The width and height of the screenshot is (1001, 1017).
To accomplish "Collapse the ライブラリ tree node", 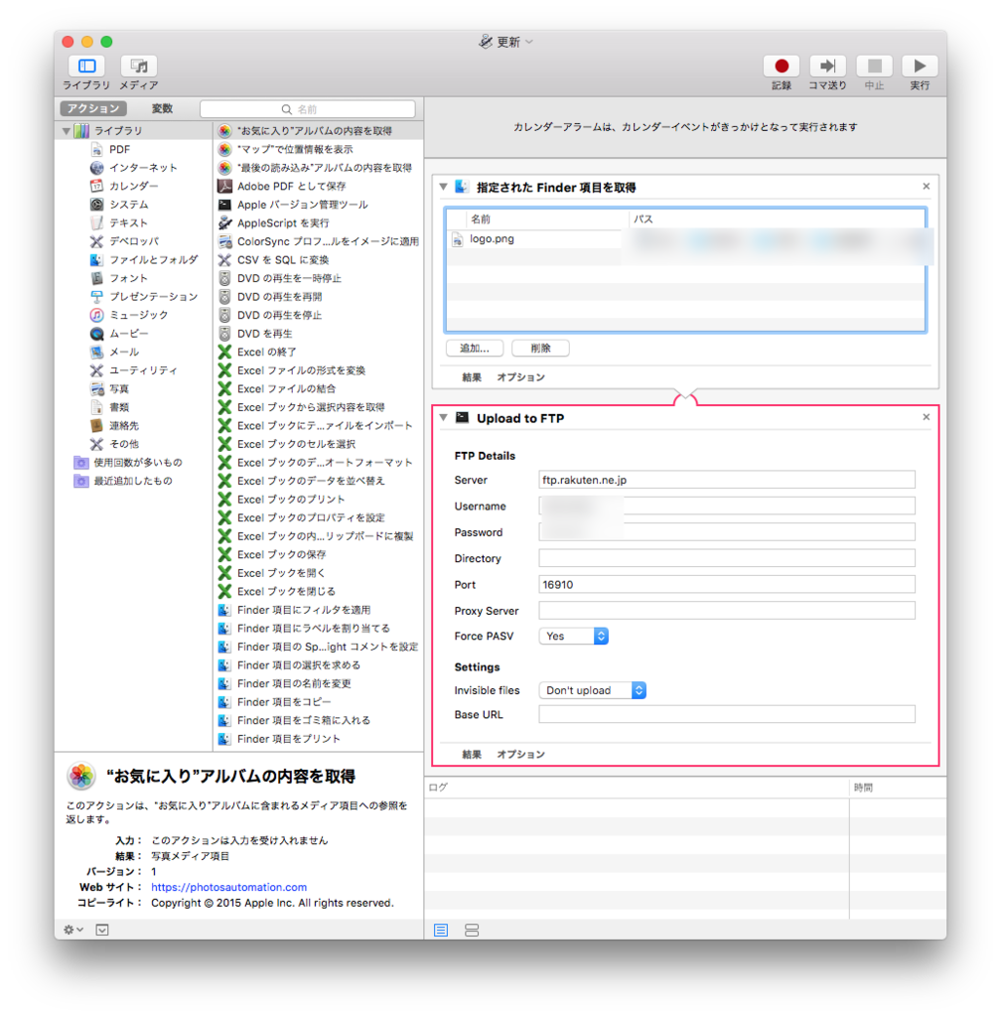I will [x=67, y=131].
